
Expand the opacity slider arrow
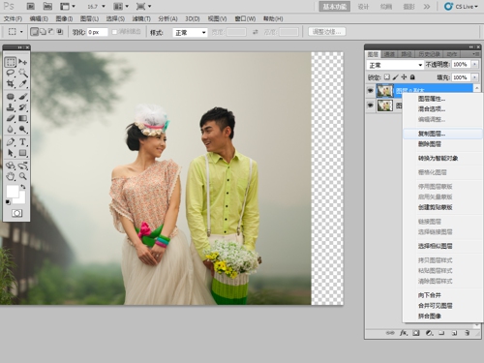point(474,65)
